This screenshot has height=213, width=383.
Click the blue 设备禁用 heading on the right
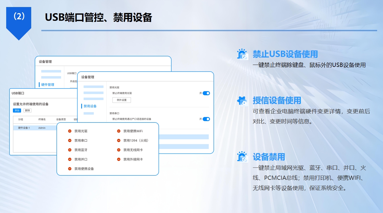coord(269,157)
